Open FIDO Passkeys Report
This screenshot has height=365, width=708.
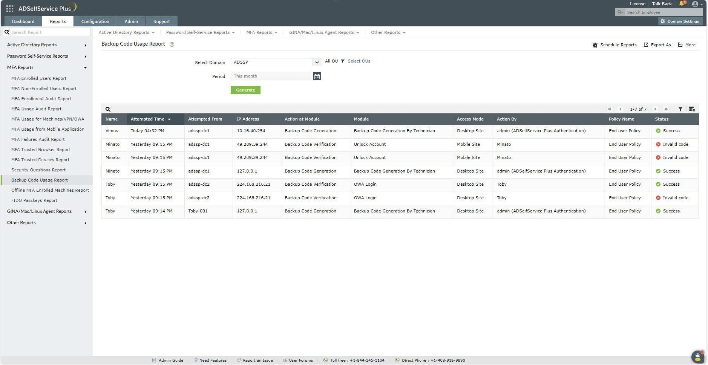pyautogui.click(x=34, y=200)
